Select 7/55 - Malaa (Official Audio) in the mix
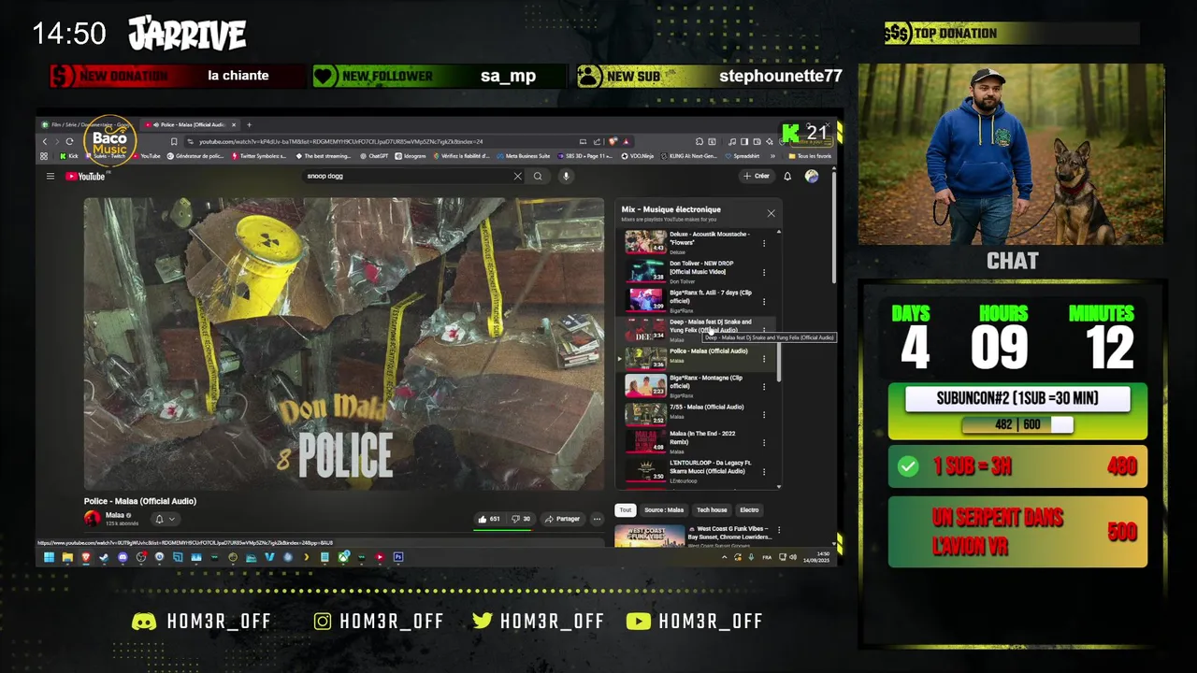The image size is (1197, 673). click(694, 413)
